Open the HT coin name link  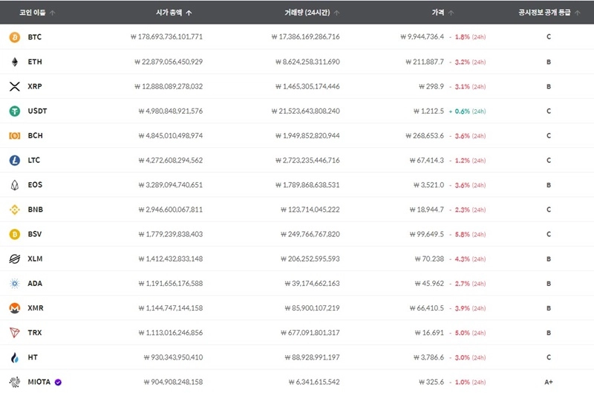tap(33, 357)
